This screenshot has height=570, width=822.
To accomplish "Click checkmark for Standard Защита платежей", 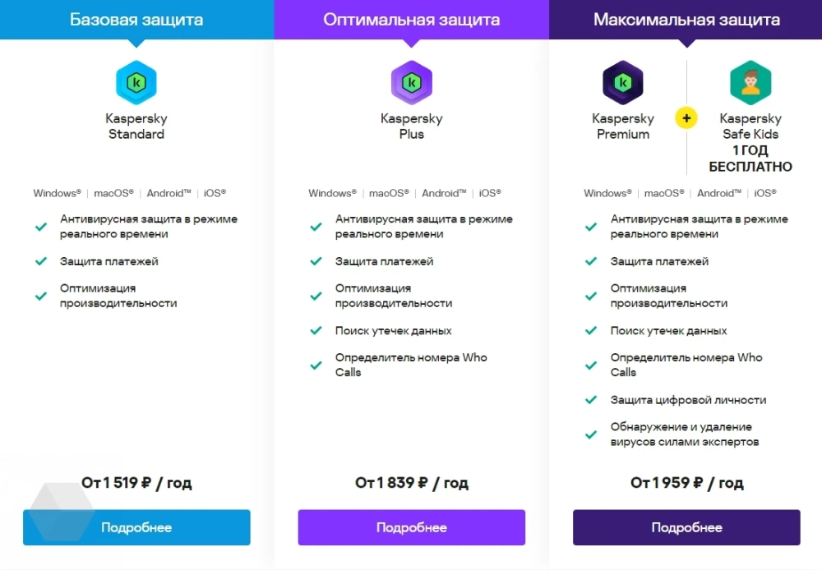I will 40,261.
